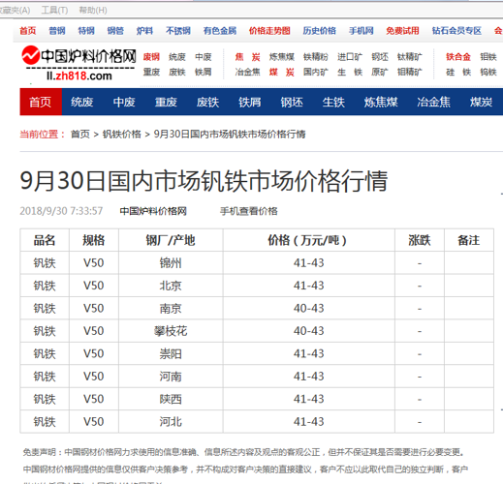
Task: Open the 钻石会员专区 link
Action: point(456,31)
